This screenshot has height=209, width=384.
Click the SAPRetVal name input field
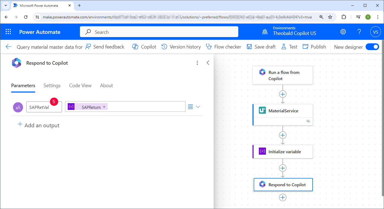click(44, 107)
